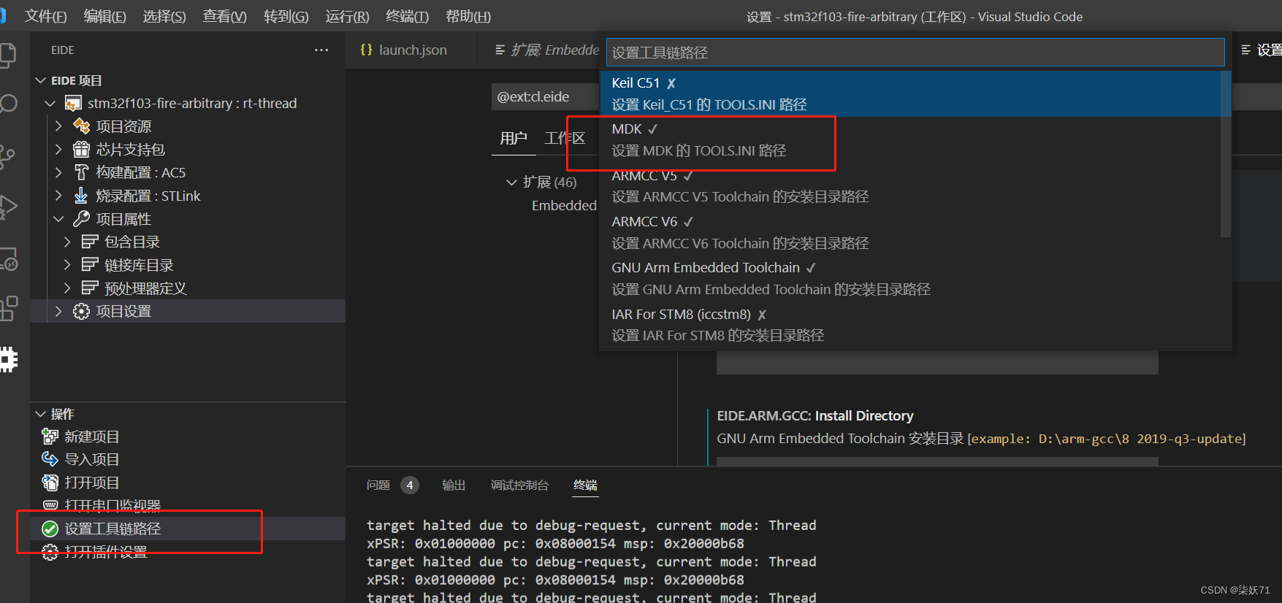
Task: Click the 打开串口监视器 icon
Action: [x=50, y=505]
